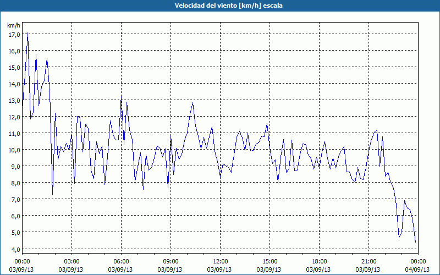Click the 12:00 time axis label
The width and height of the screenshot is (440, 275).
point(221,262)
